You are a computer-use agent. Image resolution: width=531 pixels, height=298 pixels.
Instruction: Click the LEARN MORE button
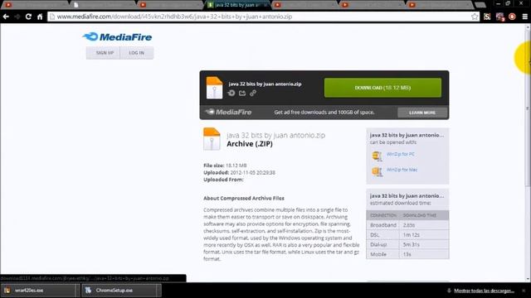[422, 113]
